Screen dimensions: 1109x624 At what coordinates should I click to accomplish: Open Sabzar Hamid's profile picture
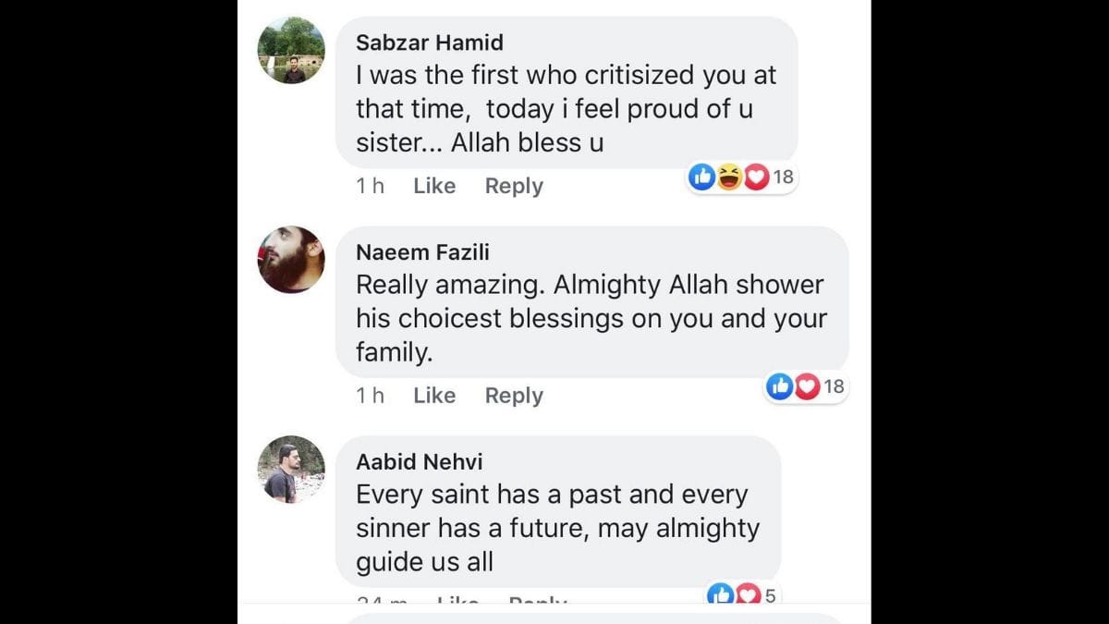[x=291, y=51]
